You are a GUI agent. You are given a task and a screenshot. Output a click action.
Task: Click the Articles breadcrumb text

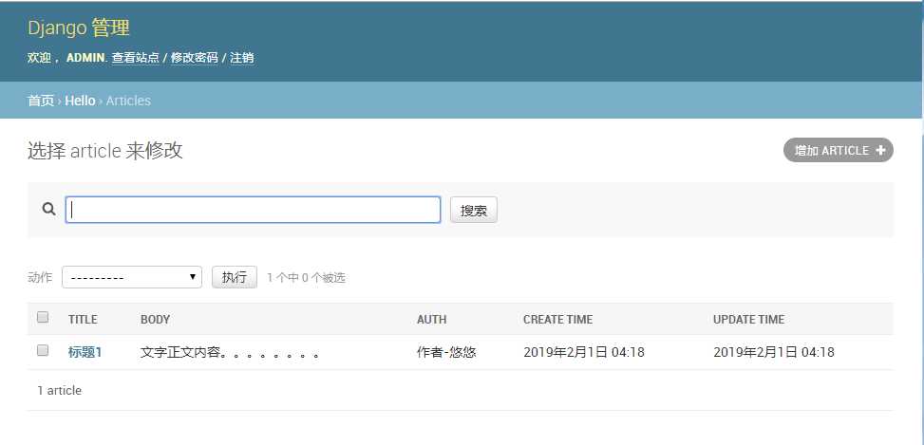tap(128, 101)
